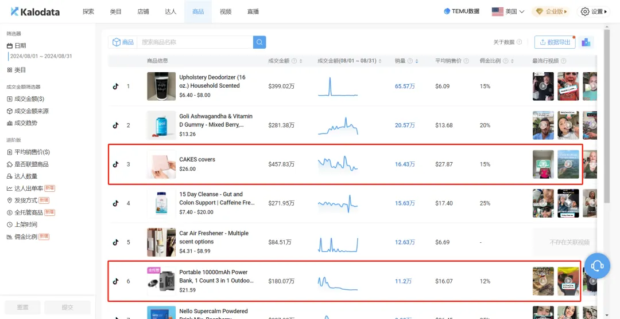Image resolution: width=620 pixels, height=319 pixels.
Task: Click the Kalodata logo
Action: [35, 12]
